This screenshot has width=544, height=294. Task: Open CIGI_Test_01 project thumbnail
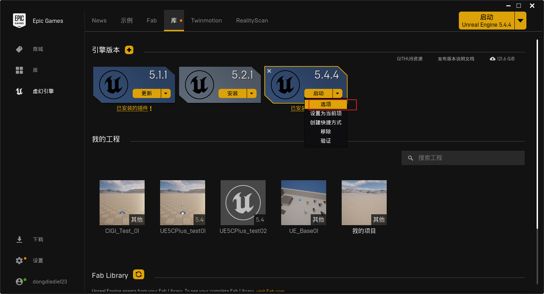pos(122,203)
